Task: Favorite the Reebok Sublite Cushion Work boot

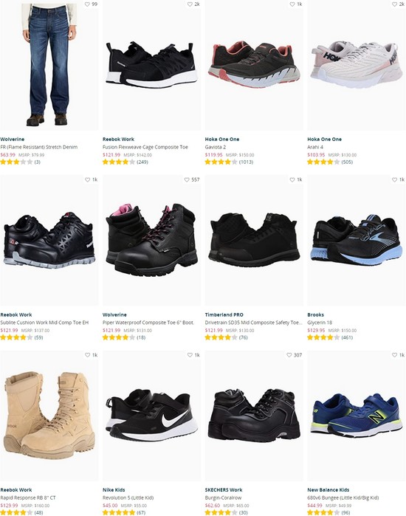Action: pos(87,179)
